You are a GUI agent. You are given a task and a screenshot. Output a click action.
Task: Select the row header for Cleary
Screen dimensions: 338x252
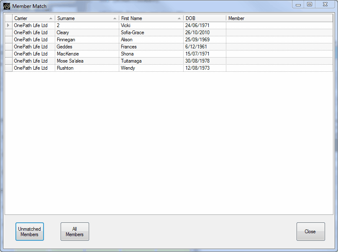click(x=8, y=33)
